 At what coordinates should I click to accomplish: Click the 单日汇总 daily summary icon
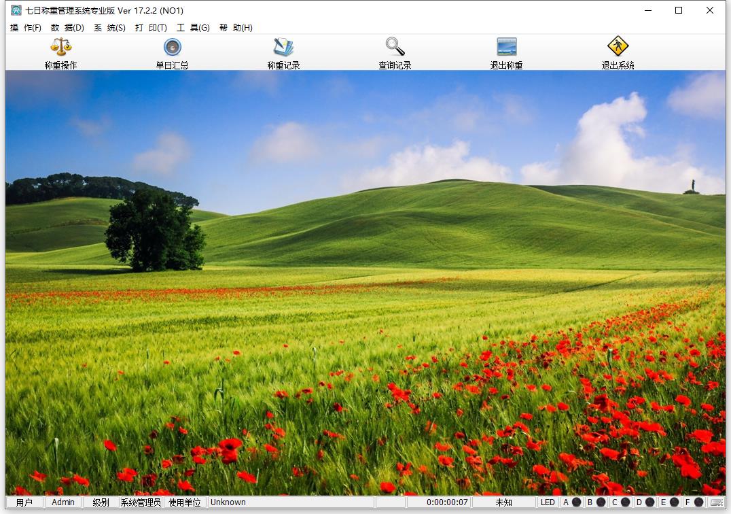point(172,48)
